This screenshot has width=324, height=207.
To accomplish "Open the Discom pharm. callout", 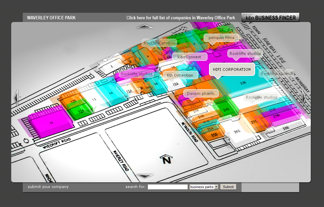I will pos(201,94).
